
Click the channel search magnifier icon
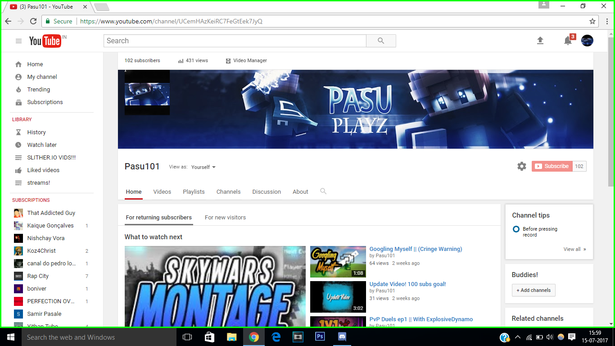323,191
